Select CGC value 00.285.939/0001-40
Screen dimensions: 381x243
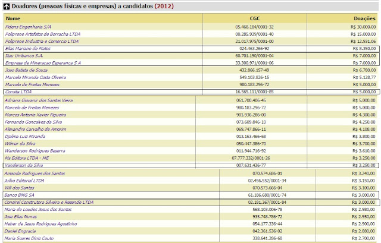coord(254,34)
